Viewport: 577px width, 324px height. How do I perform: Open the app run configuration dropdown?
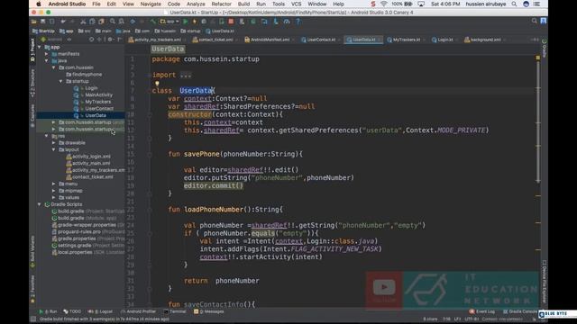[x=169, y=22]
